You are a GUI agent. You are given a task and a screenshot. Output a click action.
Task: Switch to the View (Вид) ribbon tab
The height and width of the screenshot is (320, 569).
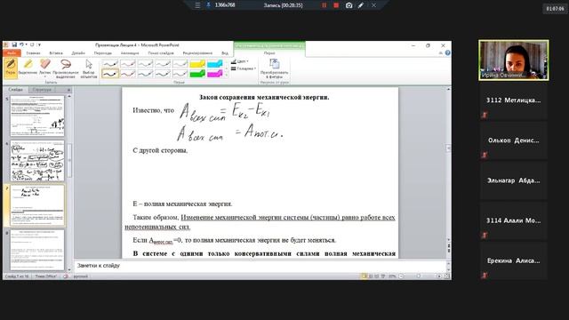pyautogui.click(x=225, y=53)
